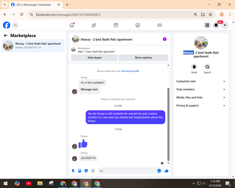Click the $900 listing thumbnail in chat header
This screenshot has width=235, height=188.
pos(73,50)
